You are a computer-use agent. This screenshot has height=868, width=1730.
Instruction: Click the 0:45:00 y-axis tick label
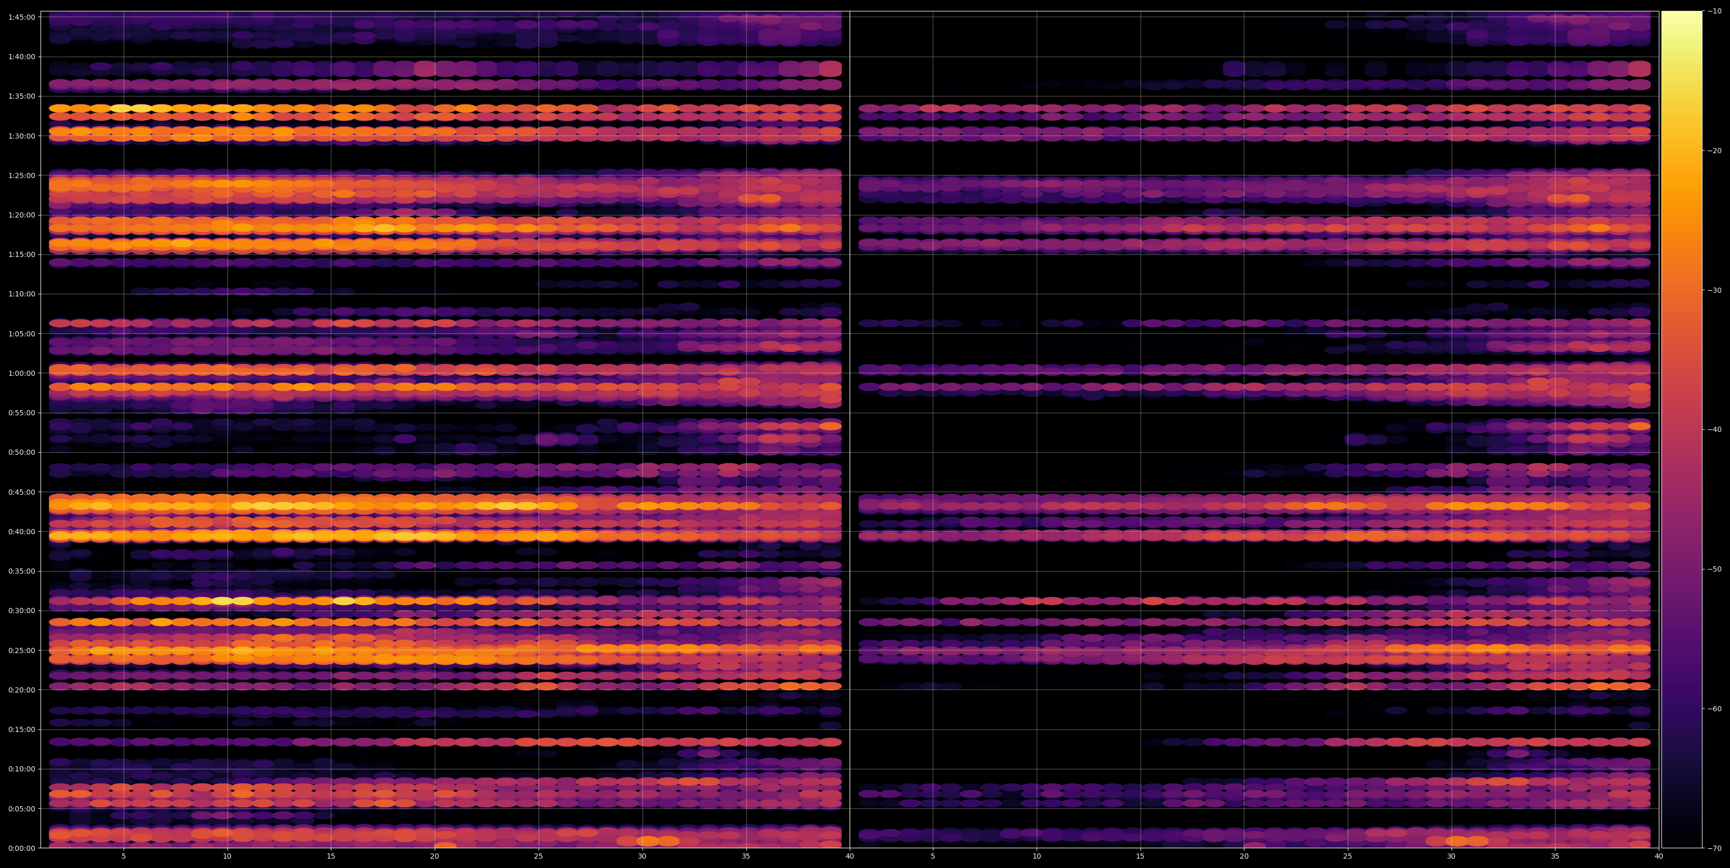click(x=21, y=492)
